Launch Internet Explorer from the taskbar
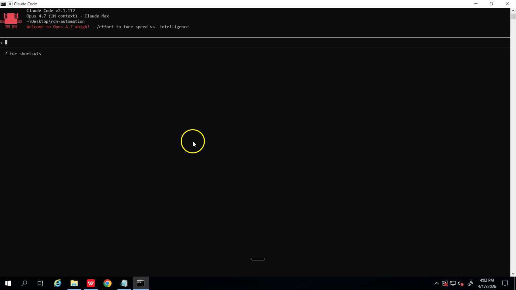This screenshot has width=516, height=290. [x=57, y=283]
